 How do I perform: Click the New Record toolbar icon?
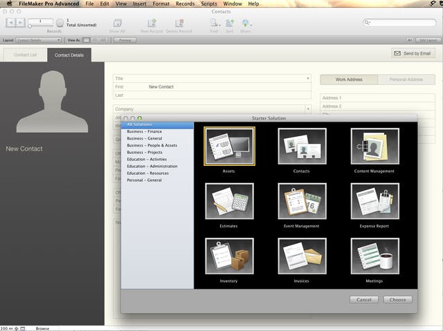pyautogui.click(x=152, y=23)
